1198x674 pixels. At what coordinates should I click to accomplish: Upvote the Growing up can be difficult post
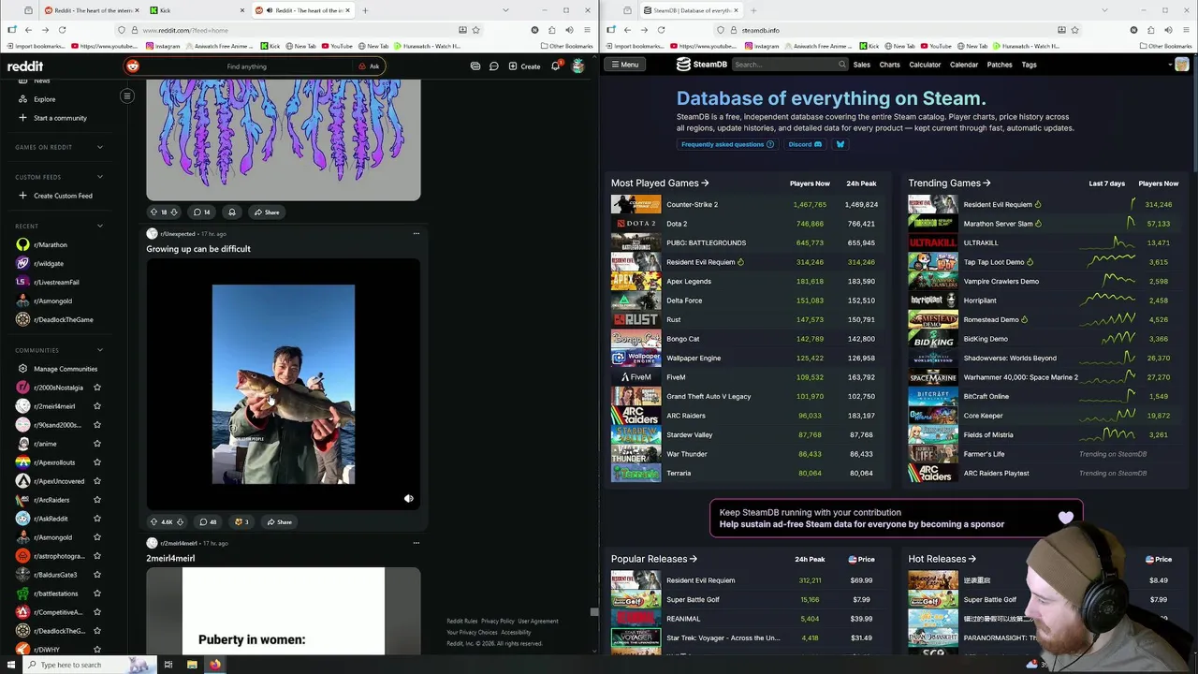(154, 522)
